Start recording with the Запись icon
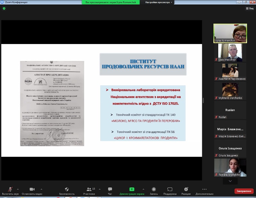The width and height of the screenshot is (256, 198). (154, 189)
